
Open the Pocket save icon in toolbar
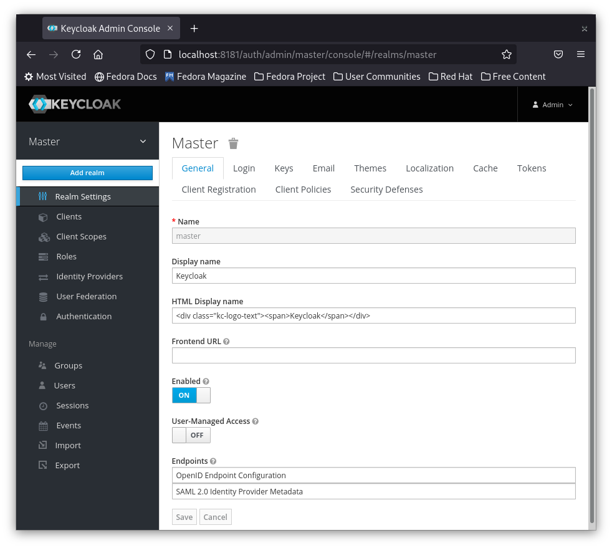[558, 54]
